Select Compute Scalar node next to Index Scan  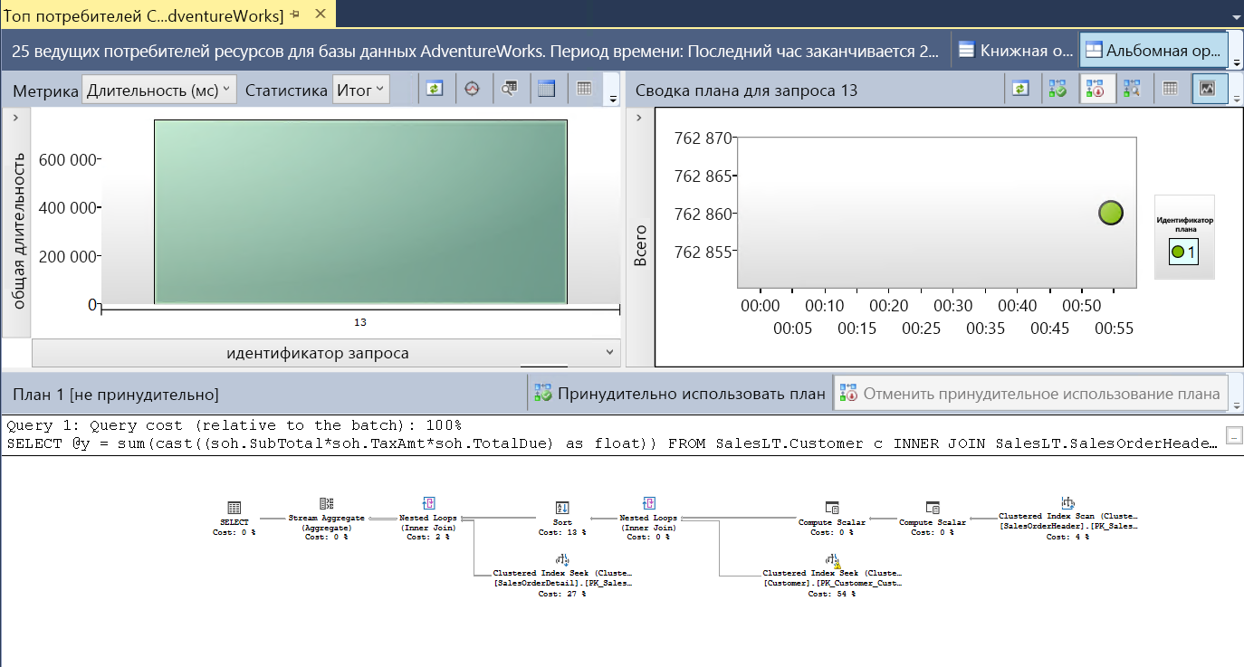(933, 519)
